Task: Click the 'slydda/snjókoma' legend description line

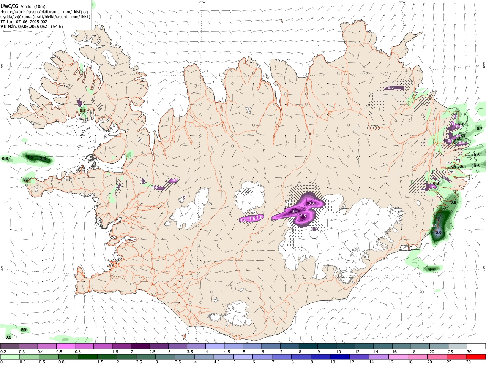Action: (45, 17)
